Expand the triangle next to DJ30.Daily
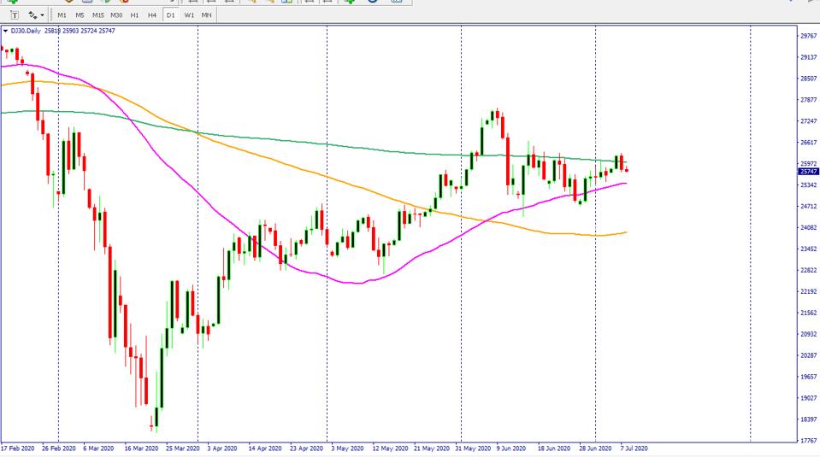The height and width of the screenshot is (457, 820). click(5, 31)
